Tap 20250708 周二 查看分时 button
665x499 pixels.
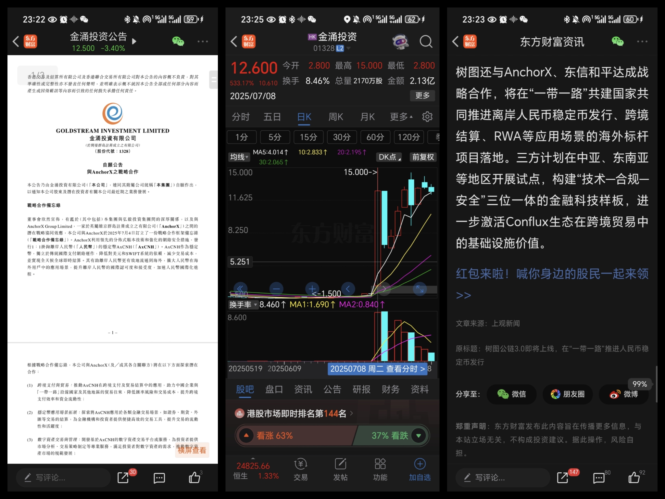tap(377, 369)
